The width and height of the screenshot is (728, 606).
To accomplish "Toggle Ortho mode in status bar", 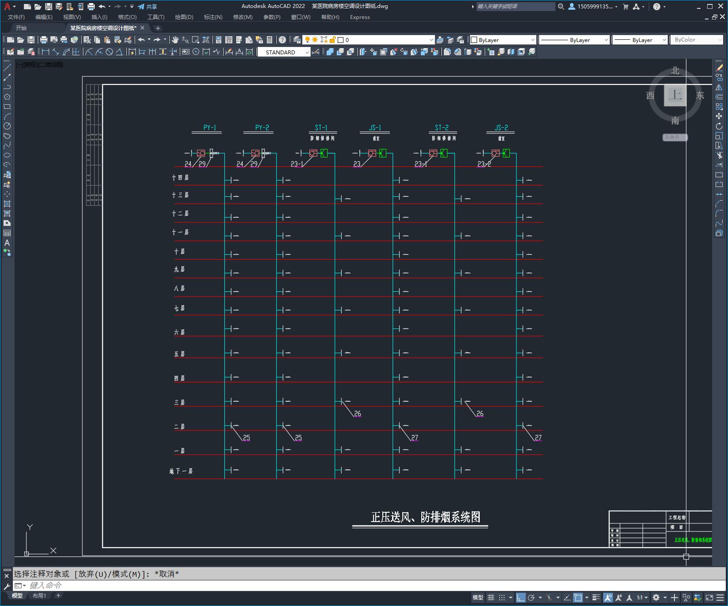I will click(520, 598).
